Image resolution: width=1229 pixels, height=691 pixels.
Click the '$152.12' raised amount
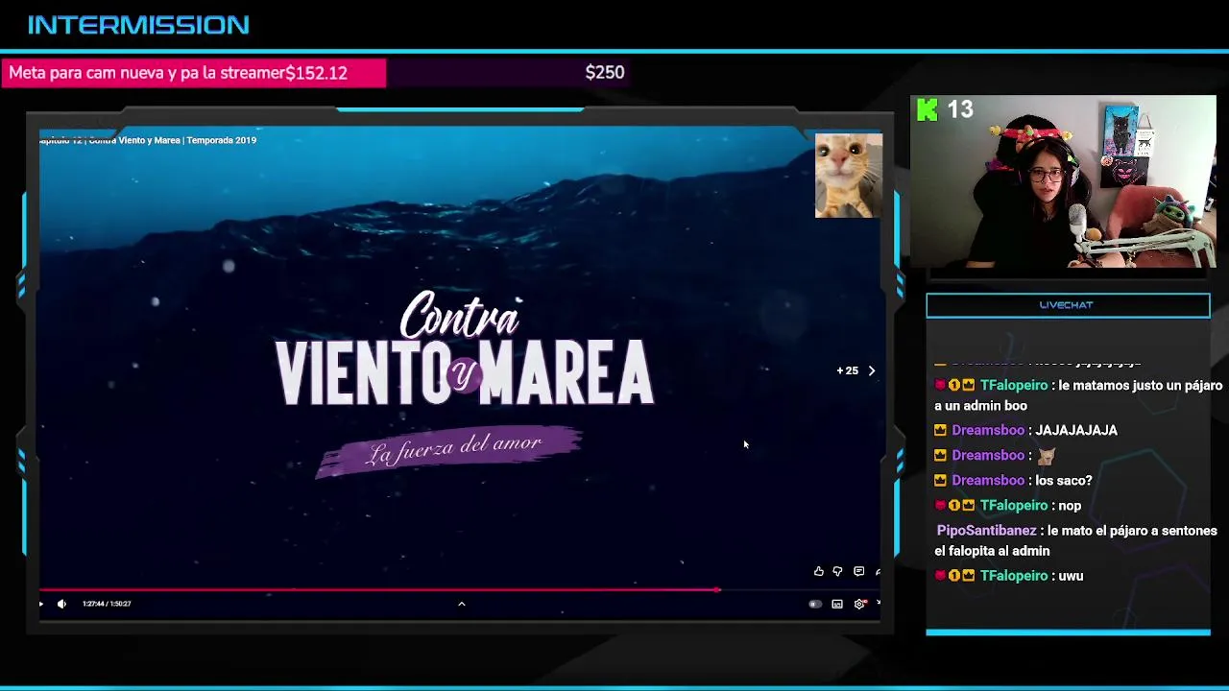coord(316,73)
